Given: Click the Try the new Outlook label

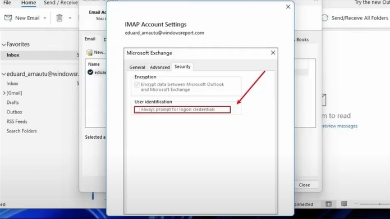Looking at the screenshot, I should click(x=372, y=2).
